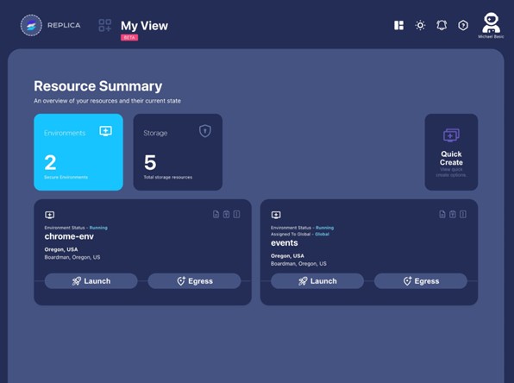Click Running status on chrome-env card

point(98,228)
